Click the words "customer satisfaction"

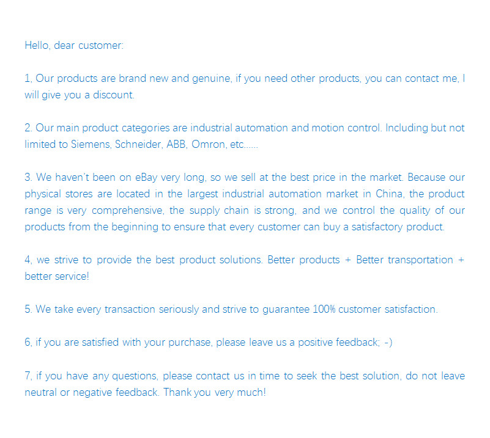(x=388, y=309)
